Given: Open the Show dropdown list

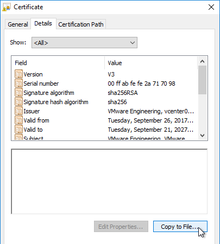Looking at the screenshot, I should tap(84, 43).
